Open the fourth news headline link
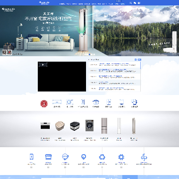Image resolution: width=179 pixels, height=179 pixels. pos(103,82)
